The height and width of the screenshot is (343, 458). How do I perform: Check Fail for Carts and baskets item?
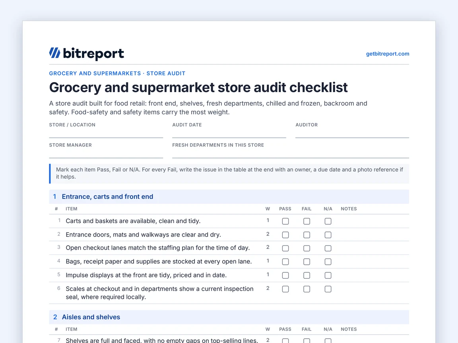pos(307,222)
